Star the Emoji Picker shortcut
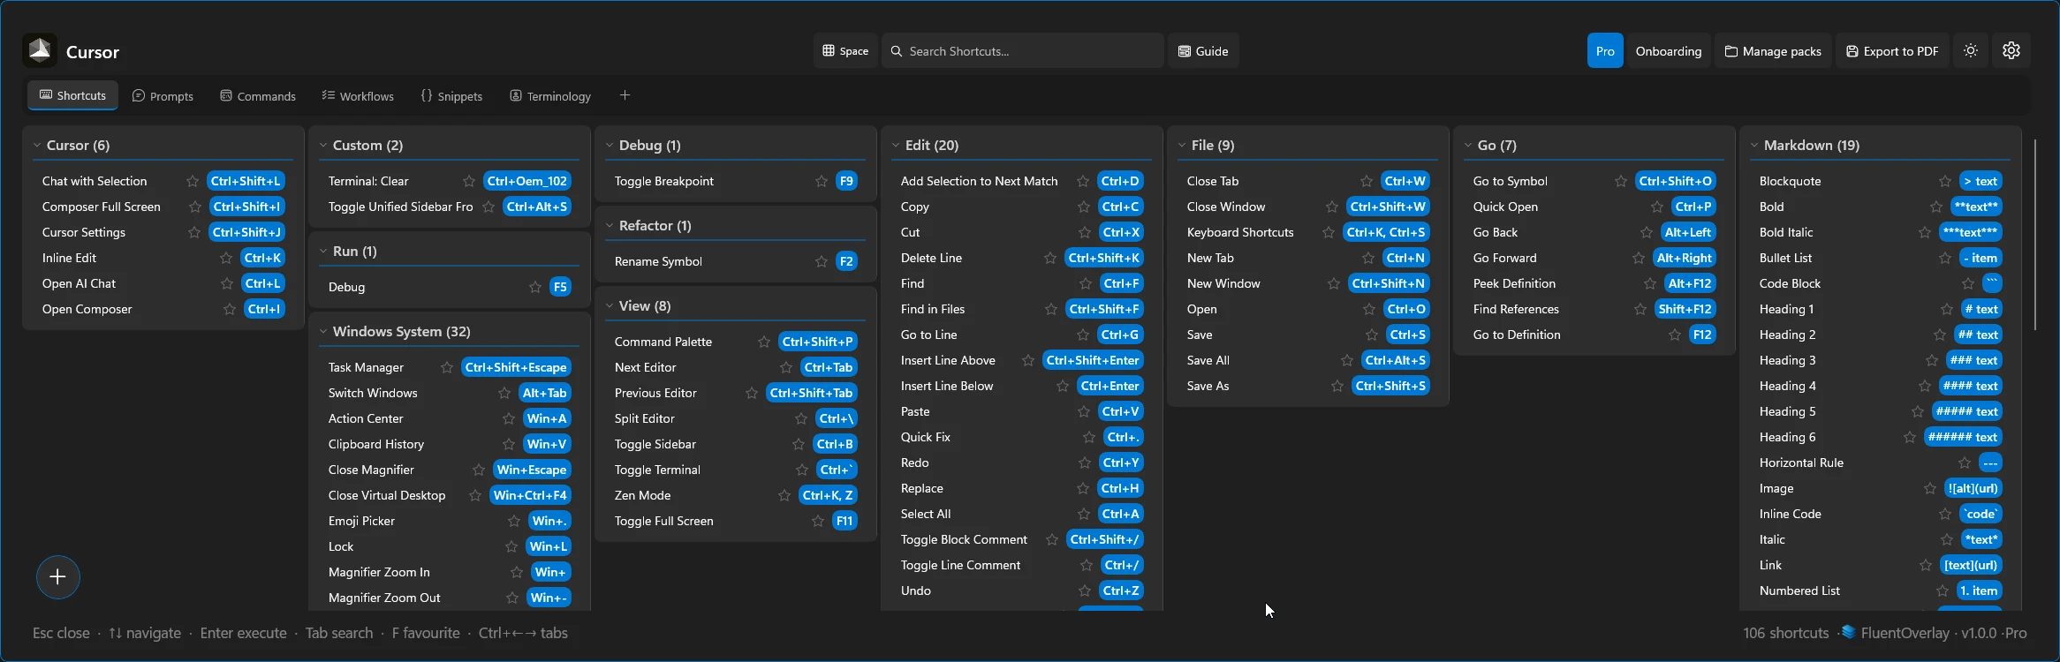This screenshot has width=2060, height=662. [x=514, y=521]
